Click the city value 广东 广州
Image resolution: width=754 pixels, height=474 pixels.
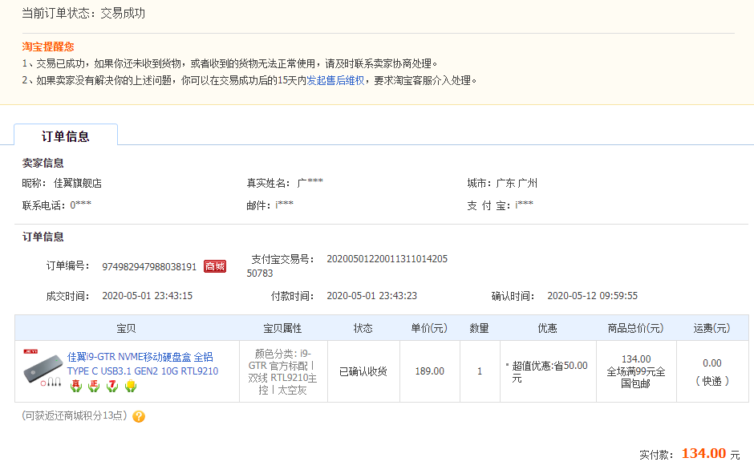pos(517,183)
